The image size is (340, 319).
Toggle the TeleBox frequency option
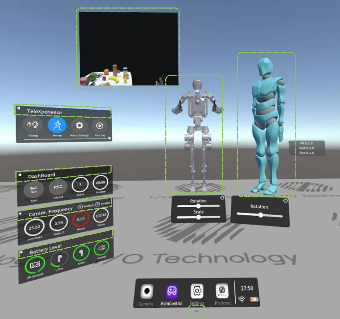coord(98,204)
